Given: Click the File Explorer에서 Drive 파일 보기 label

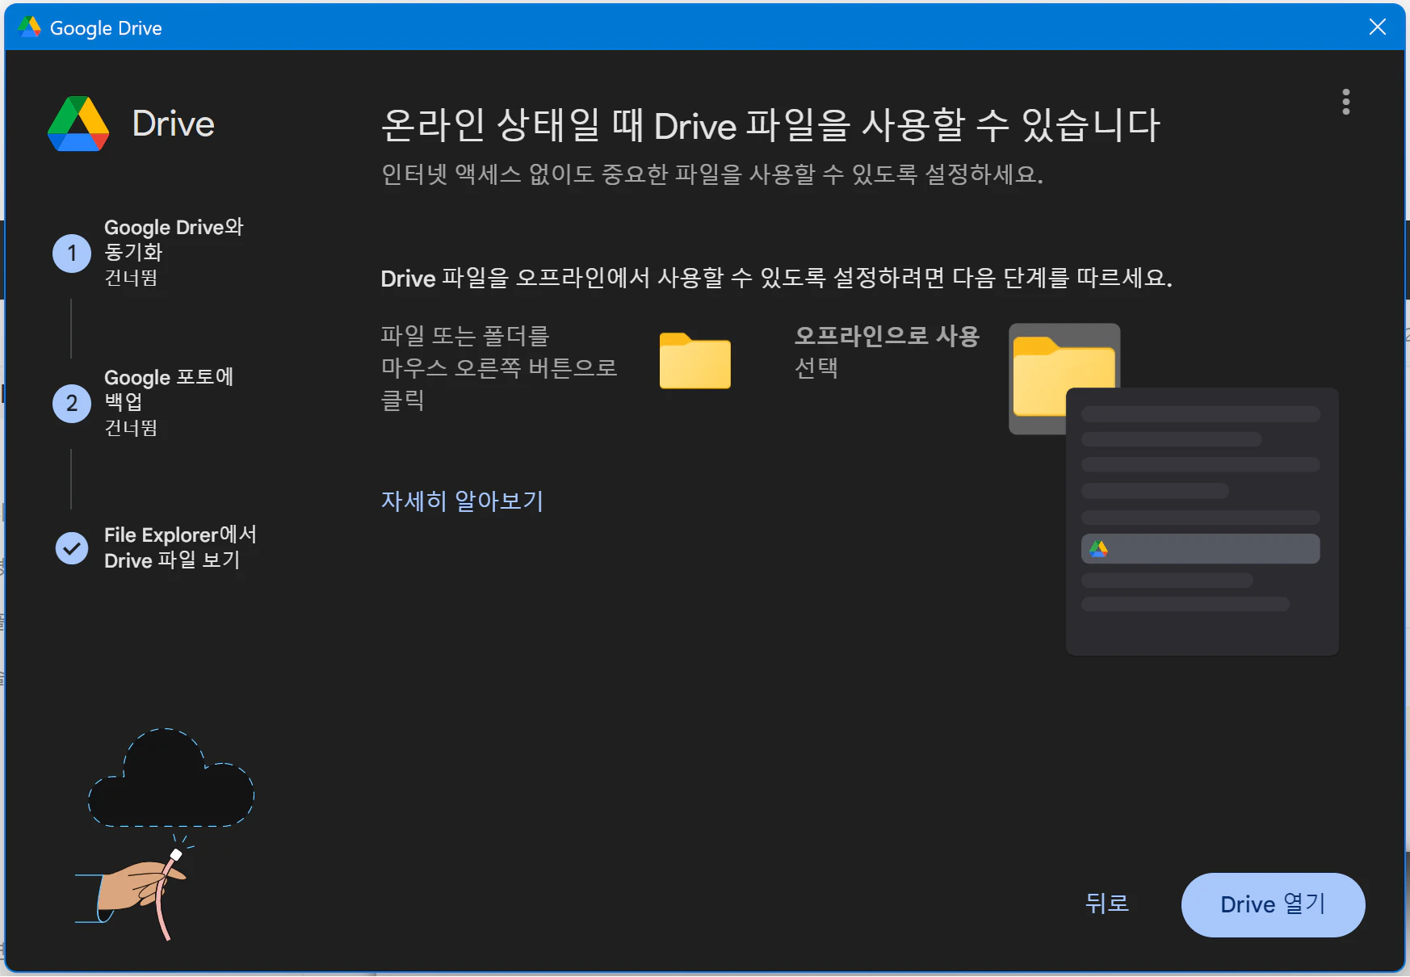Looking at the screenshot, I should 179,547.
